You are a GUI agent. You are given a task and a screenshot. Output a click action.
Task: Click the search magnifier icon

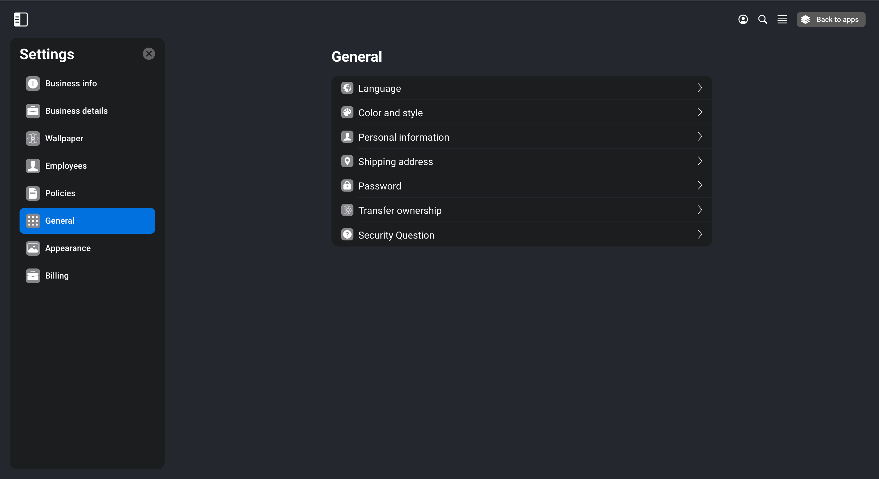762,20
